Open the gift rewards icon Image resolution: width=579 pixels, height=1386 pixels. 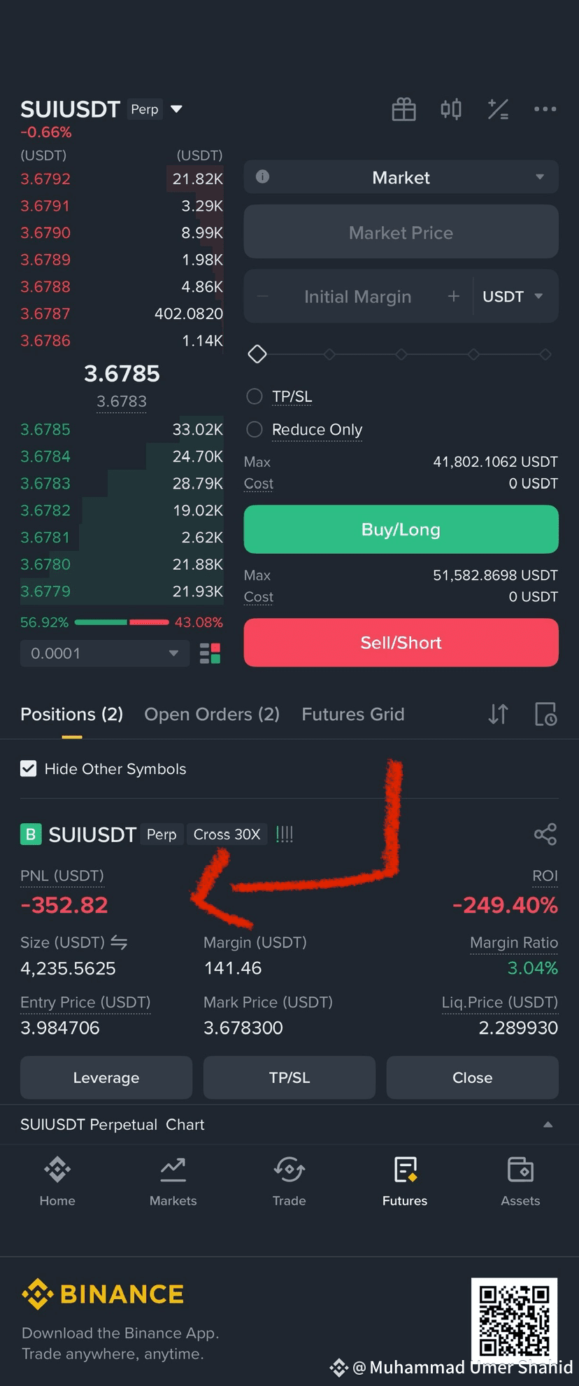coord(403,109)
